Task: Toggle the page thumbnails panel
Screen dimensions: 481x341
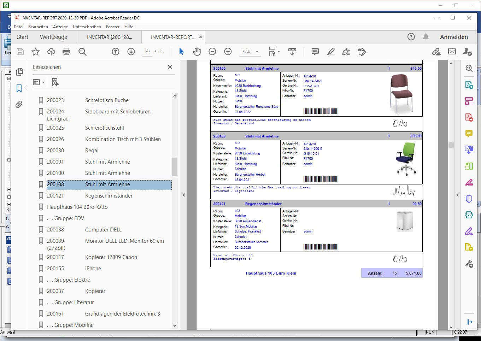Action: [19, 72]
